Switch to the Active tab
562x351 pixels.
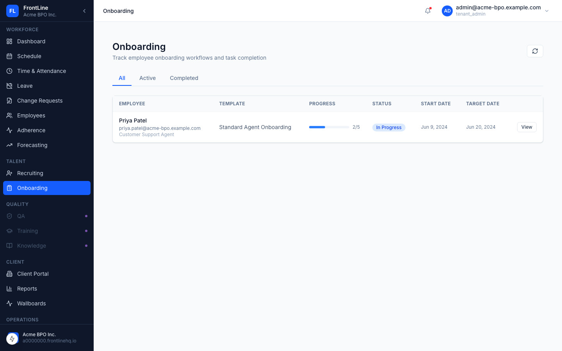point(148,78)
